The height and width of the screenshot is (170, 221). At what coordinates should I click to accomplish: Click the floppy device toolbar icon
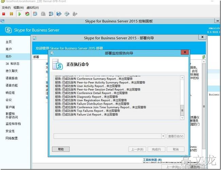(59, 14)
